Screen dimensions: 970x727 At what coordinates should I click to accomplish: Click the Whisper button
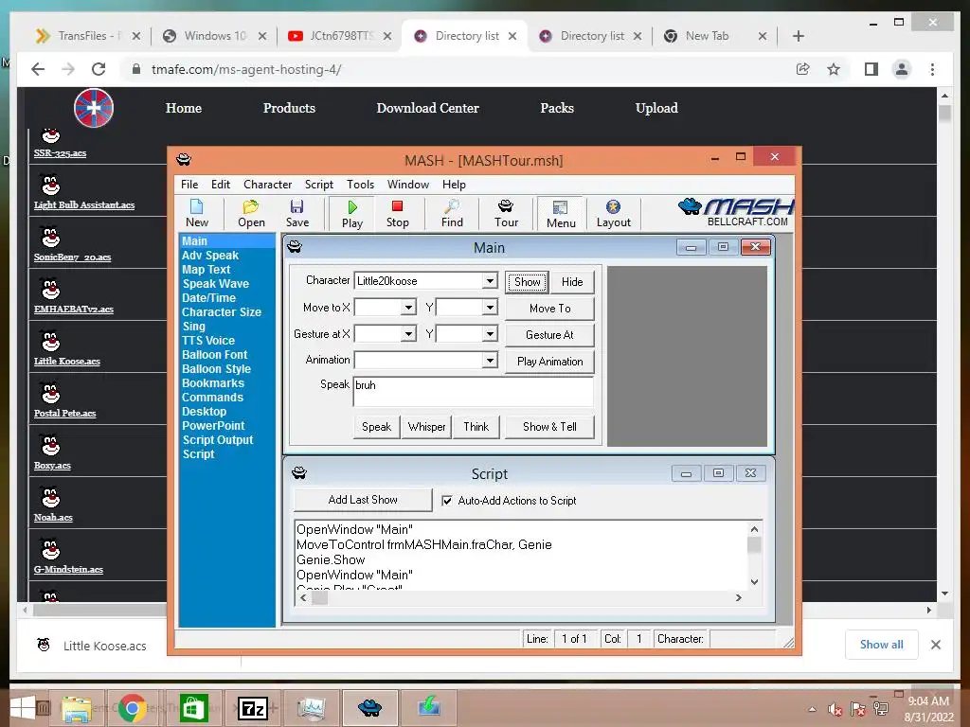pyautogui.click(x=427, y=427)
